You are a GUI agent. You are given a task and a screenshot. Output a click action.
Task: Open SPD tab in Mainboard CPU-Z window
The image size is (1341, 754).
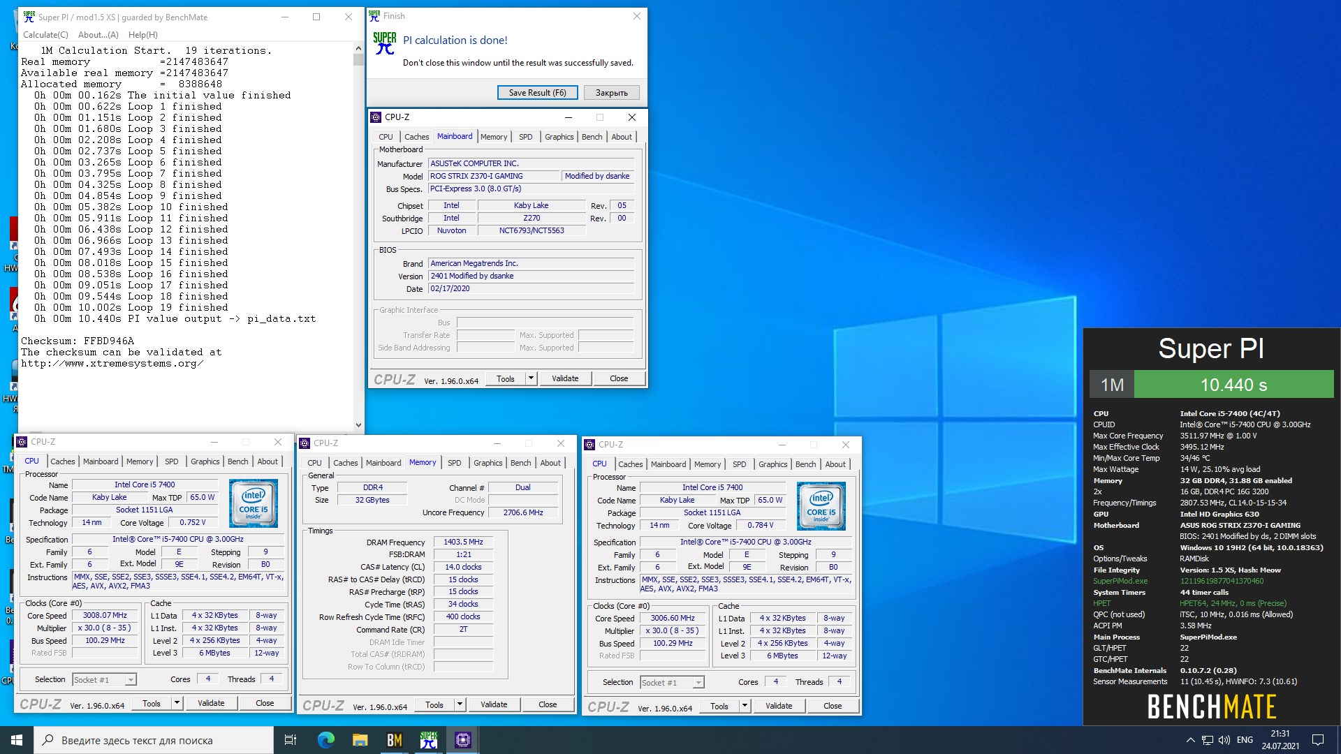(x=525, y=137)
